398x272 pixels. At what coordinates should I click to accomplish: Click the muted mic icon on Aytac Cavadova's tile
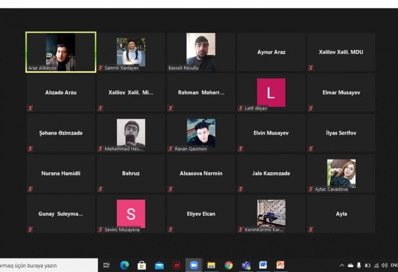pos(311,189)
